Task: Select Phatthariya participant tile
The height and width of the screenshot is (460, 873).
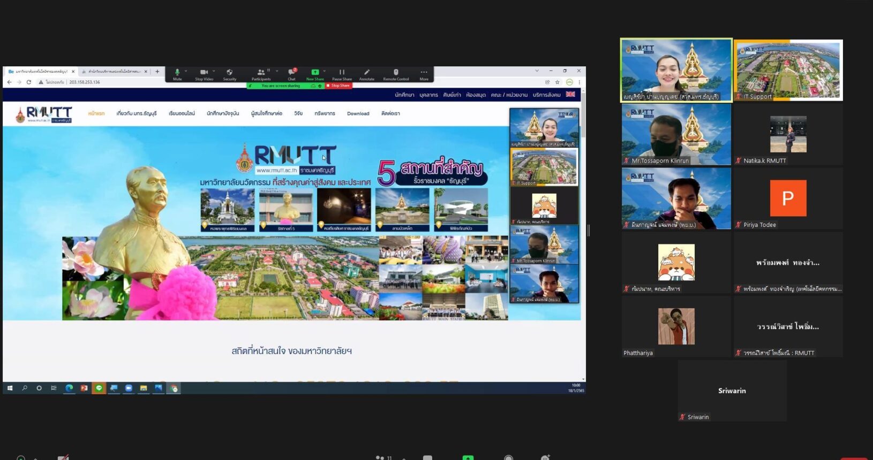Action: pos(676,327)
